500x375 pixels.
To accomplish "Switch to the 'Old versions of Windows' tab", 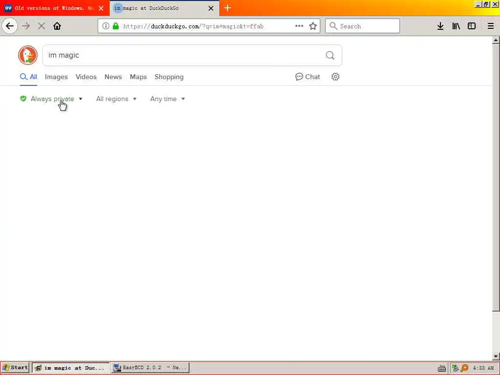I will (x=55, y=8).
